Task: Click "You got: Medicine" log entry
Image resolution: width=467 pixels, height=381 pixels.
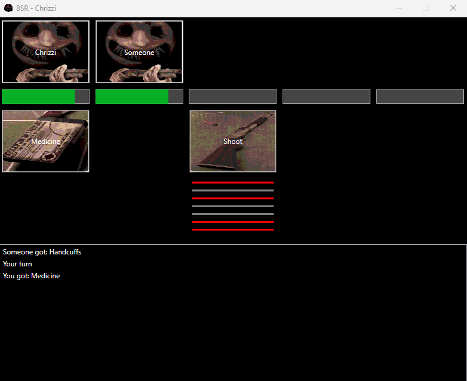Action: coord(31,276)
